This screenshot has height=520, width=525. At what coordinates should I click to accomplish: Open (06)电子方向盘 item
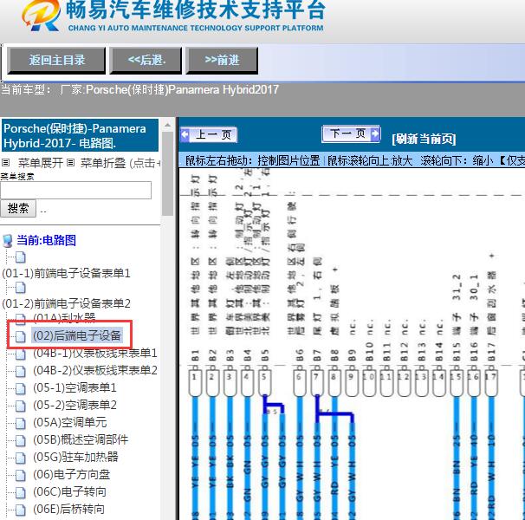tap(71, 475)
